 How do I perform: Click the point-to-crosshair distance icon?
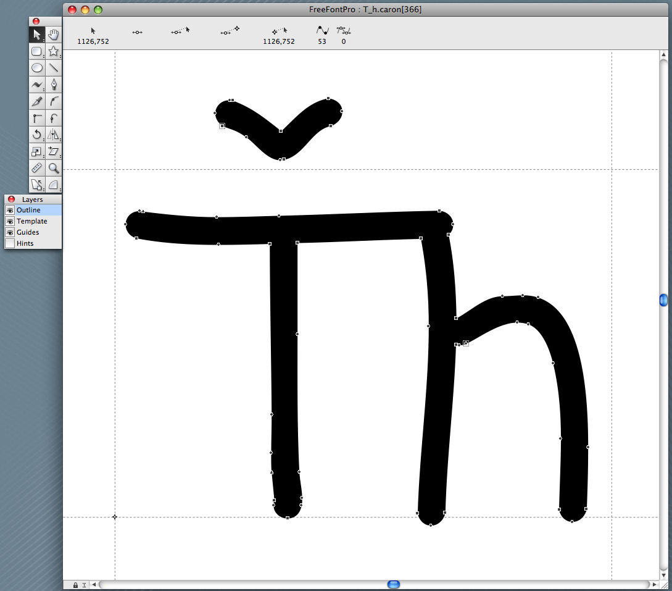click(x=230, y=30)
